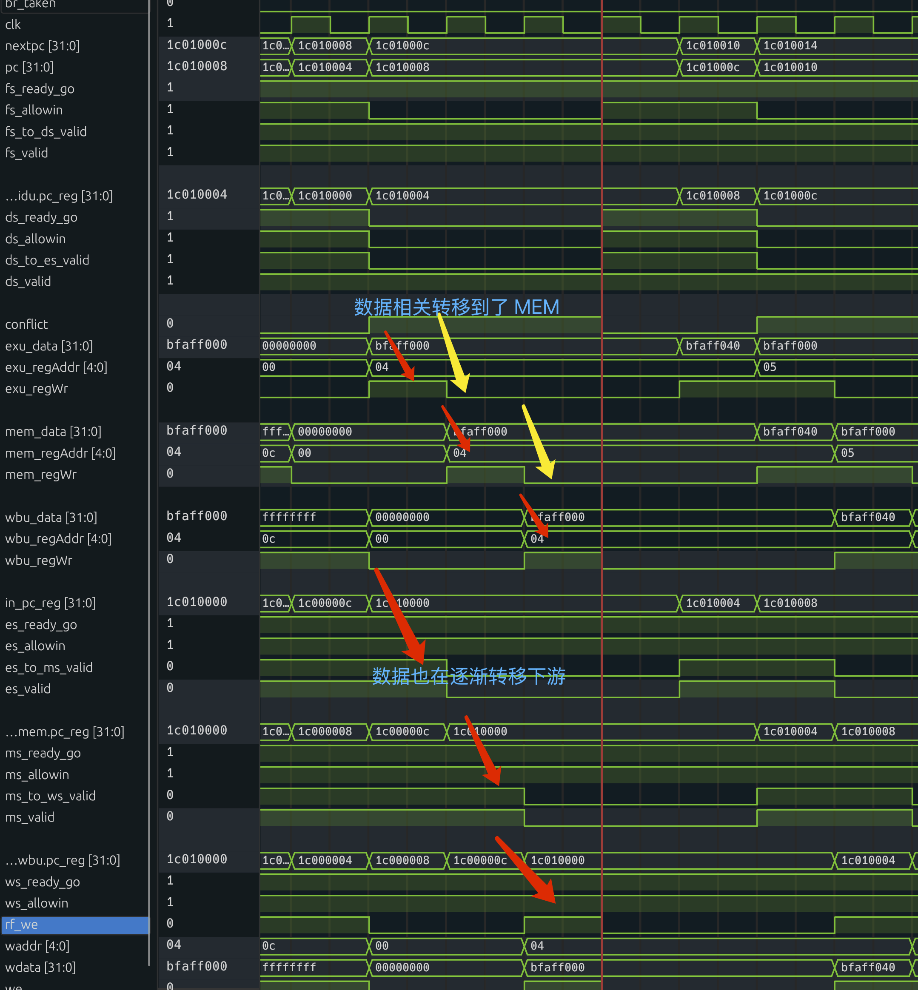918x990 pixels.
Task: Click the 1c01000c value in the values column
Action: pos(197,45)
